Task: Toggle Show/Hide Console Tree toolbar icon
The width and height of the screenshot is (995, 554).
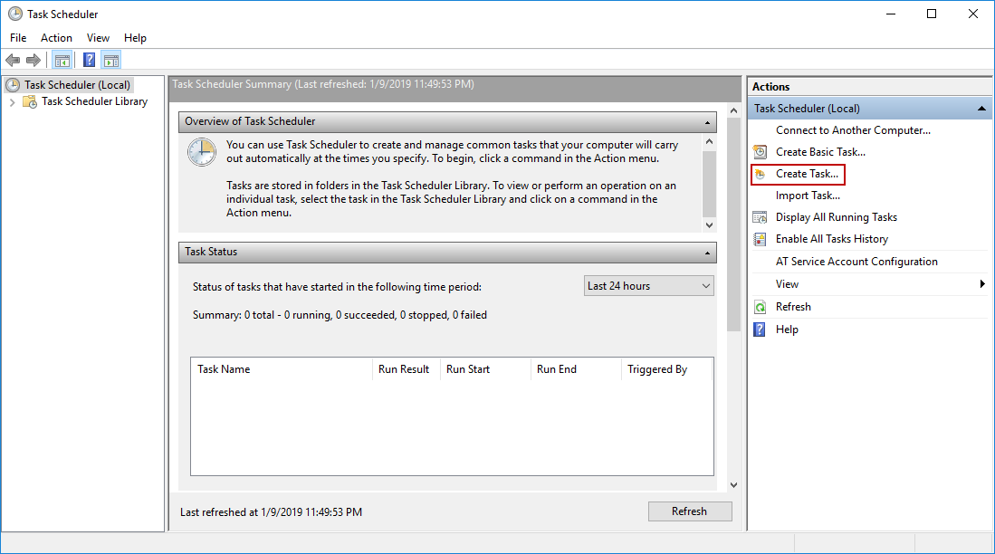Action: pyautogui.click(x=62, y=61)
